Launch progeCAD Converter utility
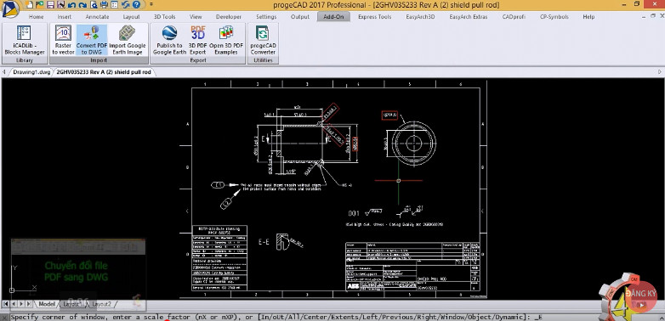 263,41
